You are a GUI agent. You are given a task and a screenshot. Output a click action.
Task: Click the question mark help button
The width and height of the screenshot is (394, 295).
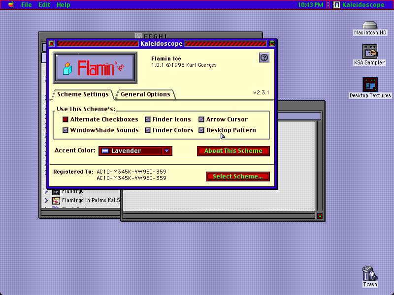click(x=264, y=58)
